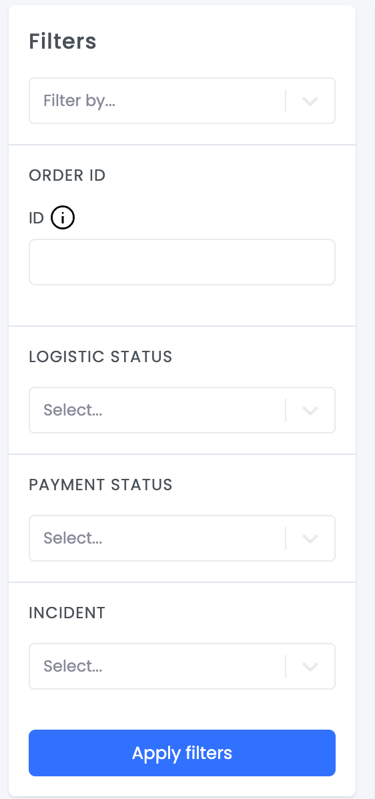Screen dimensions: 375x799
Task: Open the Filter by... dropdown field
Action: click(182, 101)
